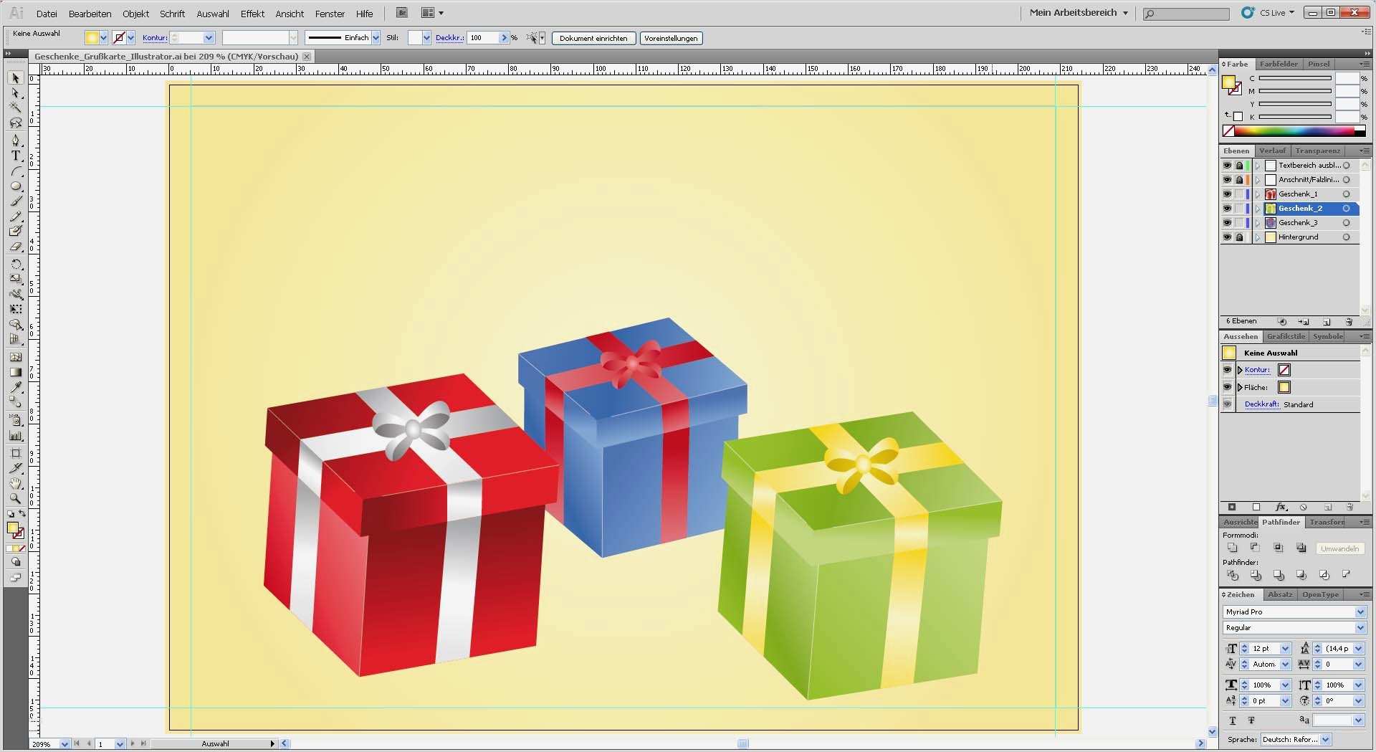
Task: Select the Magic Wand tool
Action: [x=16, y=108]
